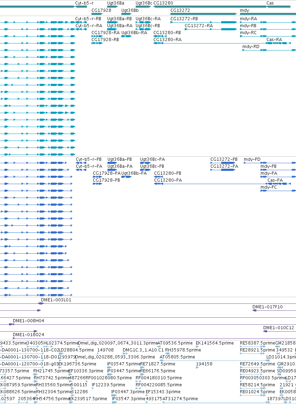Select the Ugt36Bc-PA protein label
The width and height of the screenshot is (296, 404).
(x=152, y=159)
